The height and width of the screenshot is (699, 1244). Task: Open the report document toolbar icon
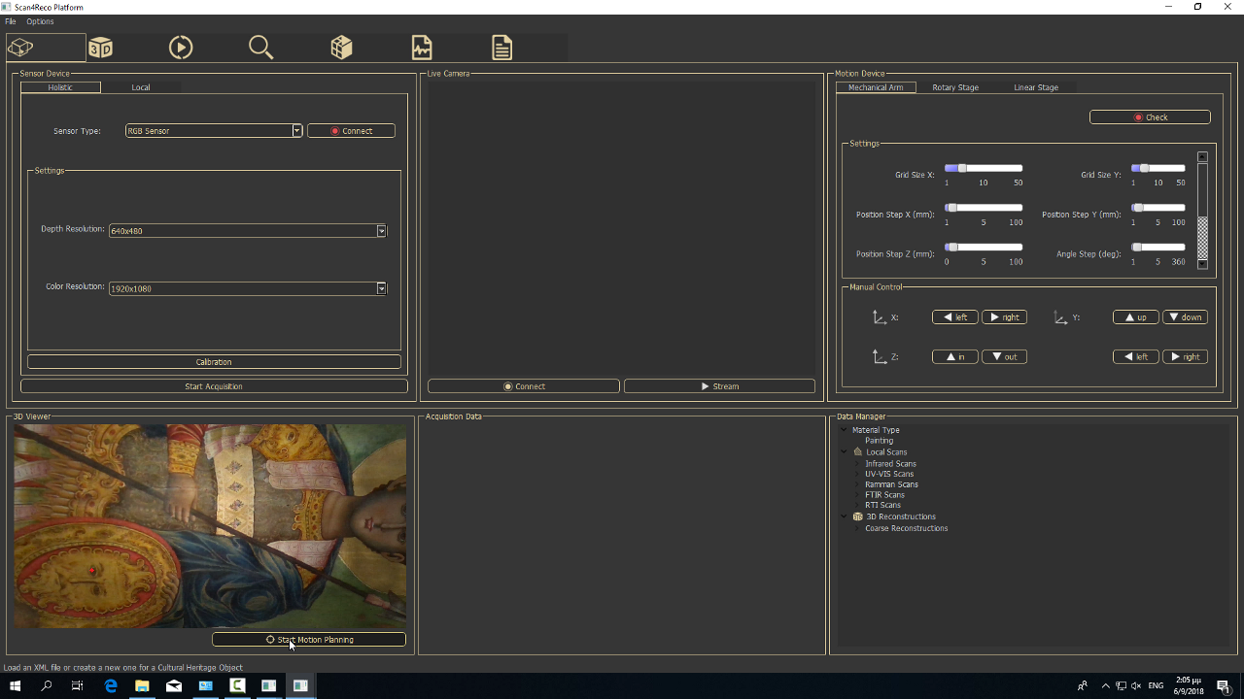click(x=501, y=48)
